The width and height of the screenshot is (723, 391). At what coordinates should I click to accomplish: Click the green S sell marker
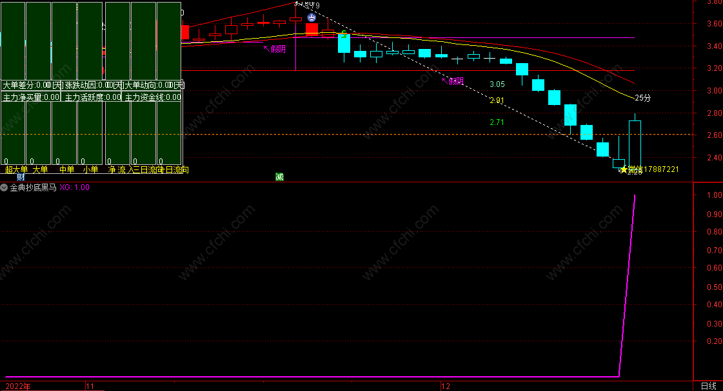coord(344,34)
